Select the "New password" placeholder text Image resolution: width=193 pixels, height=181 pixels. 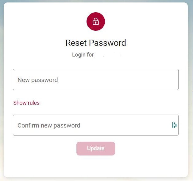pyautogui.click(x=38, y=80)
